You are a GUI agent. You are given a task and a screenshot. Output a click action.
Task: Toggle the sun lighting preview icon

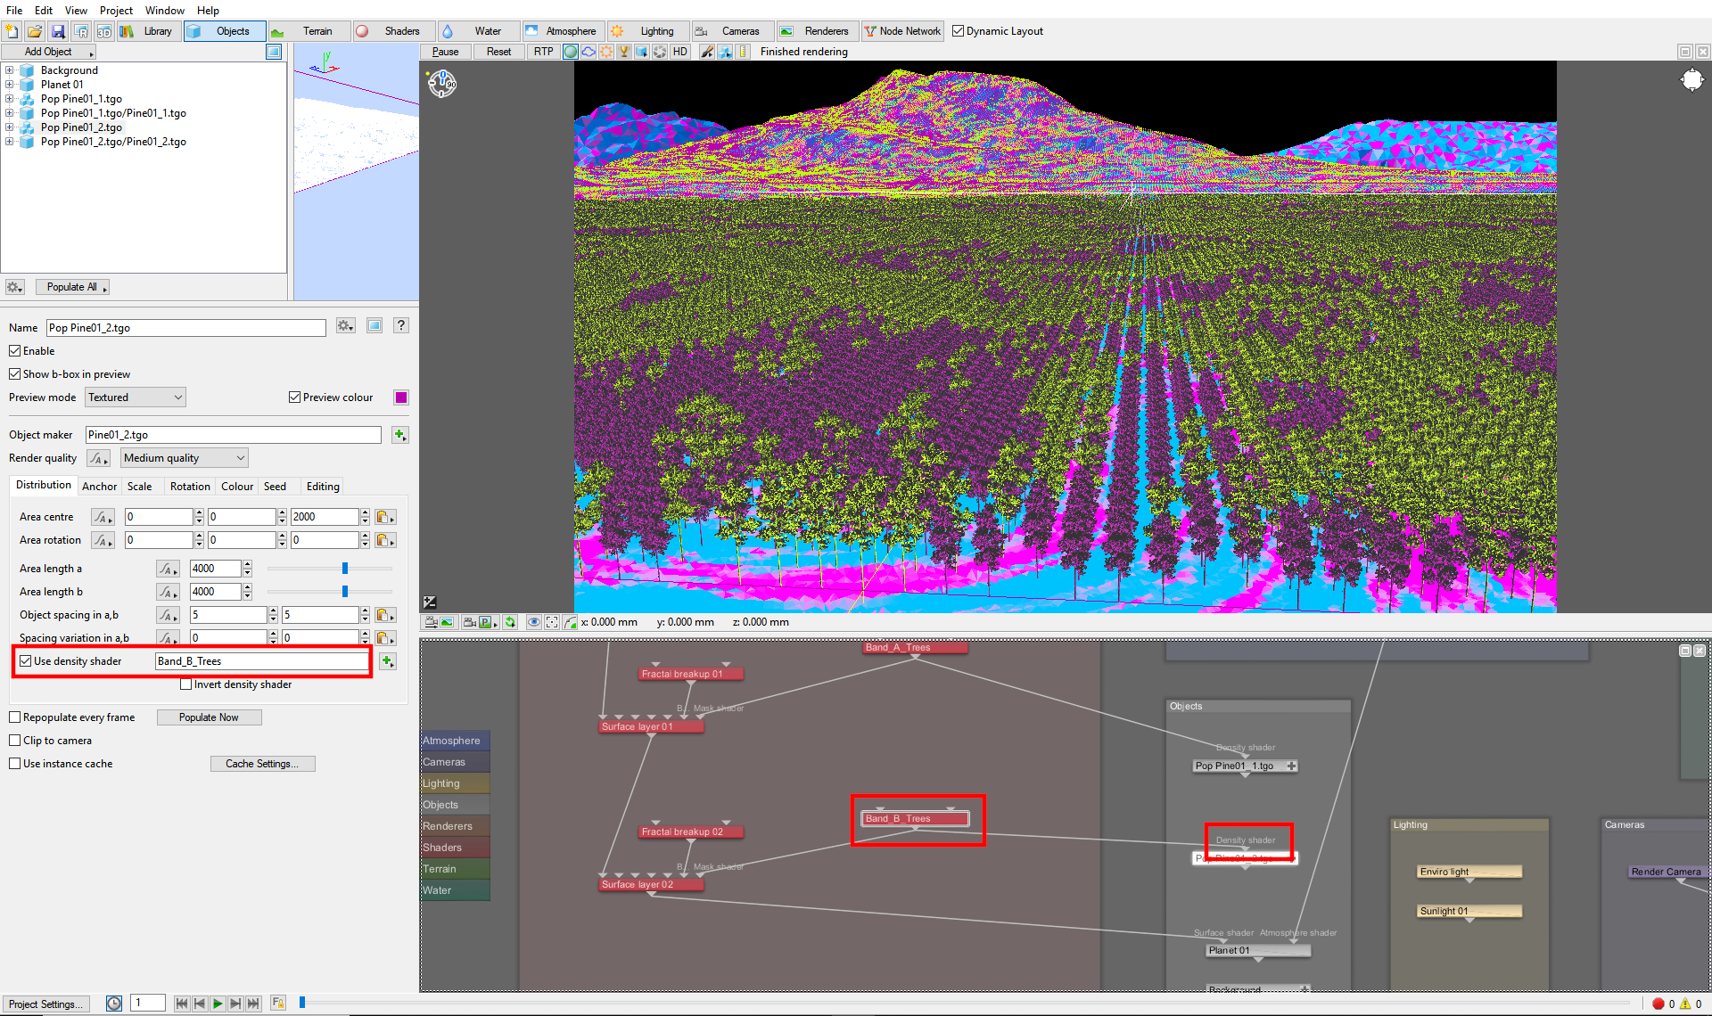[606, 52]
